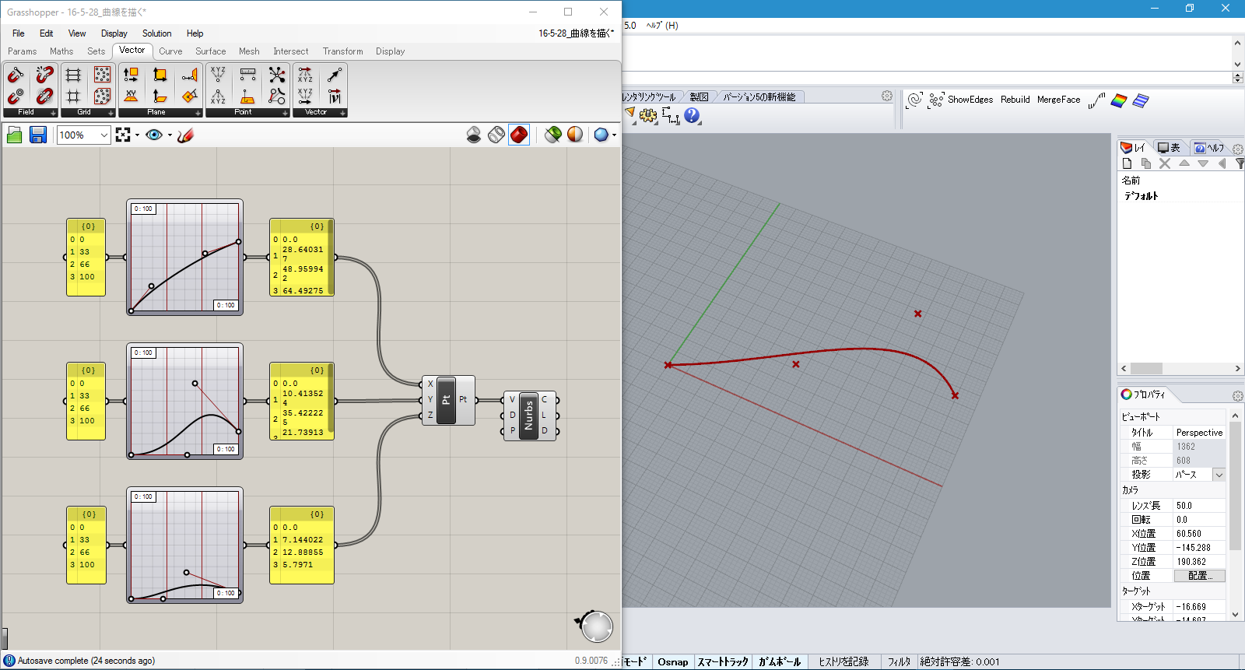Open the named views eye dropdown
The image size is (1245, 670).
[170, 135]
